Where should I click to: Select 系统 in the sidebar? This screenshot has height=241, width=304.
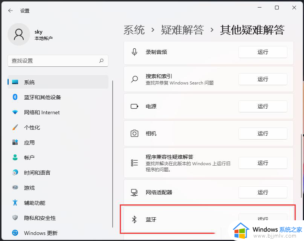[x=58, y=82]
